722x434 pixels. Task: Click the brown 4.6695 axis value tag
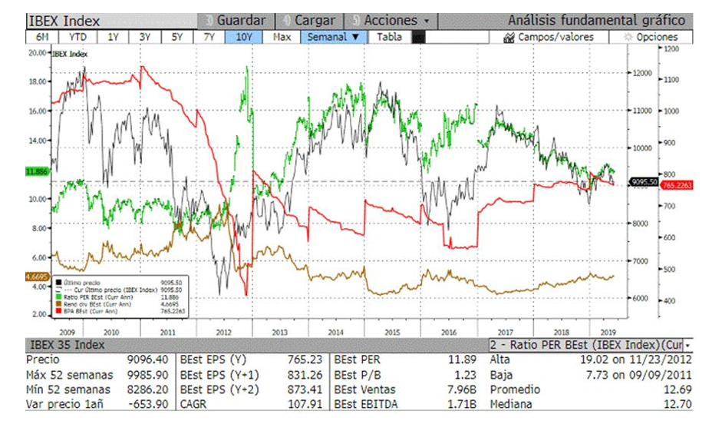pos(37,277)
